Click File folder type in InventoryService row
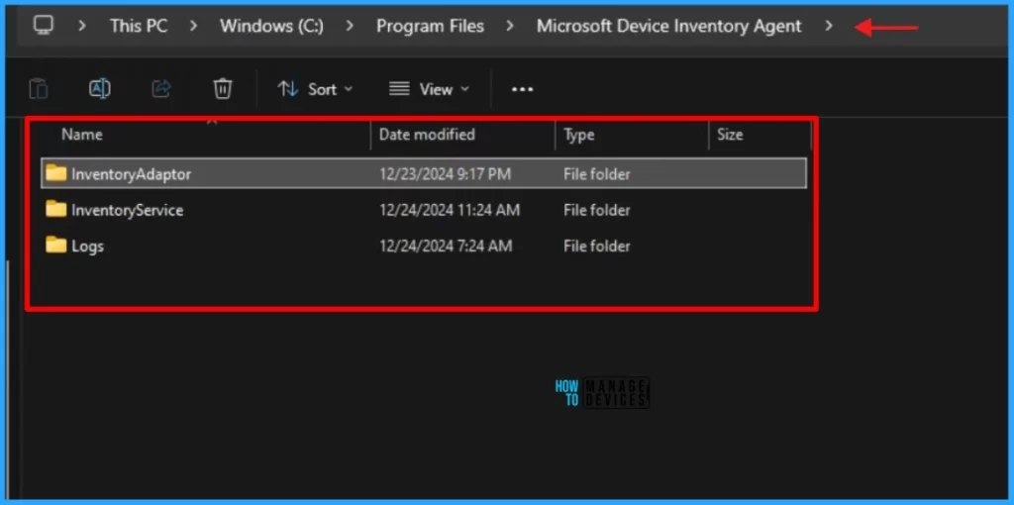Screen dimensions: 1014x505 (x=597, y=210)
